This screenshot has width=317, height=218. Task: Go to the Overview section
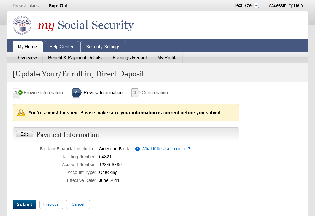[27, 58]
